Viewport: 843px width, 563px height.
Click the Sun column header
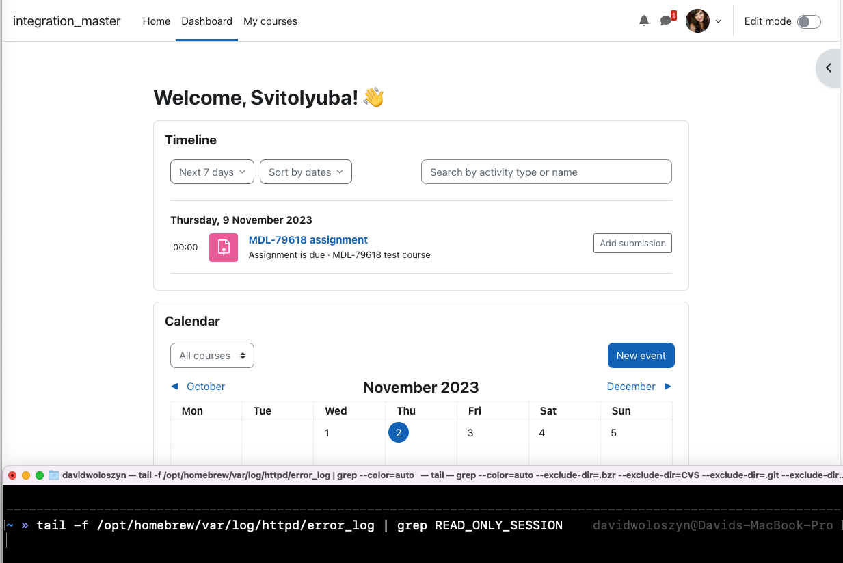pyautogui.click(x=621, y=411)
